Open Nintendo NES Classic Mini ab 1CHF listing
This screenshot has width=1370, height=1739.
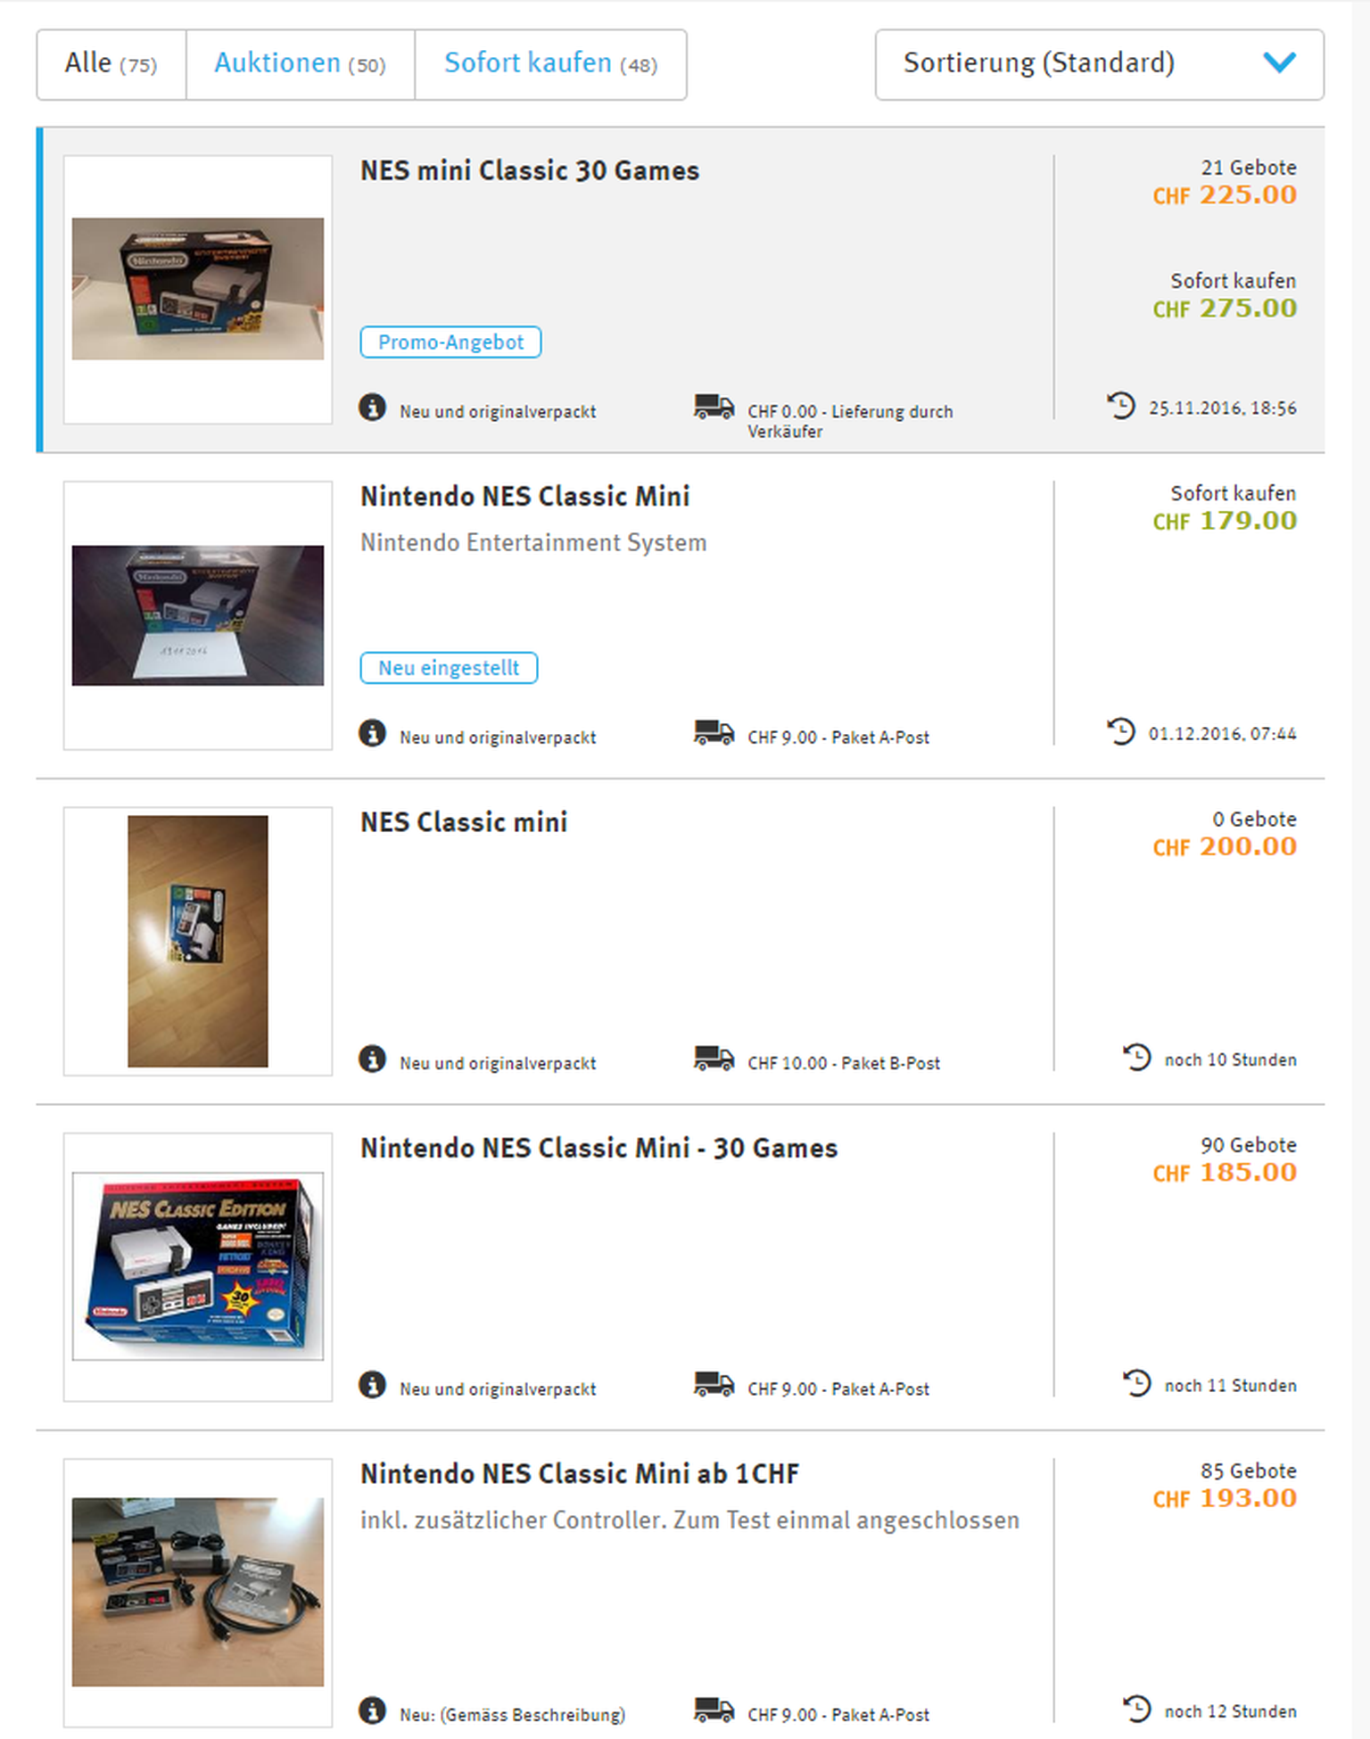(x=580, y=1473)
